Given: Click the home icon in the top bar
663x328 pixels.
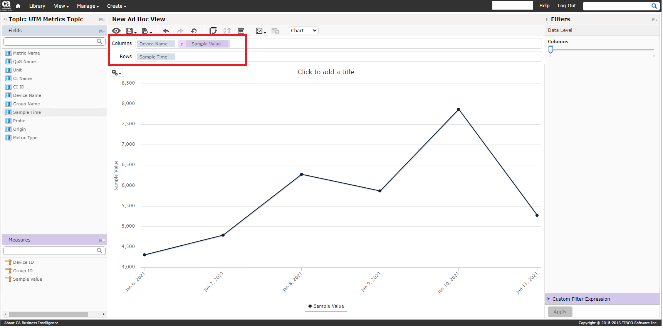Looking at the screenshot, I should coord(18,6).
